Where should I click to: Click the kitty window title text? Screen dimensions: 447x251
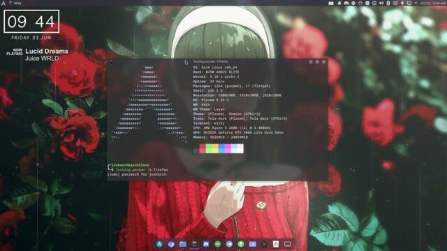coord(210,61)
